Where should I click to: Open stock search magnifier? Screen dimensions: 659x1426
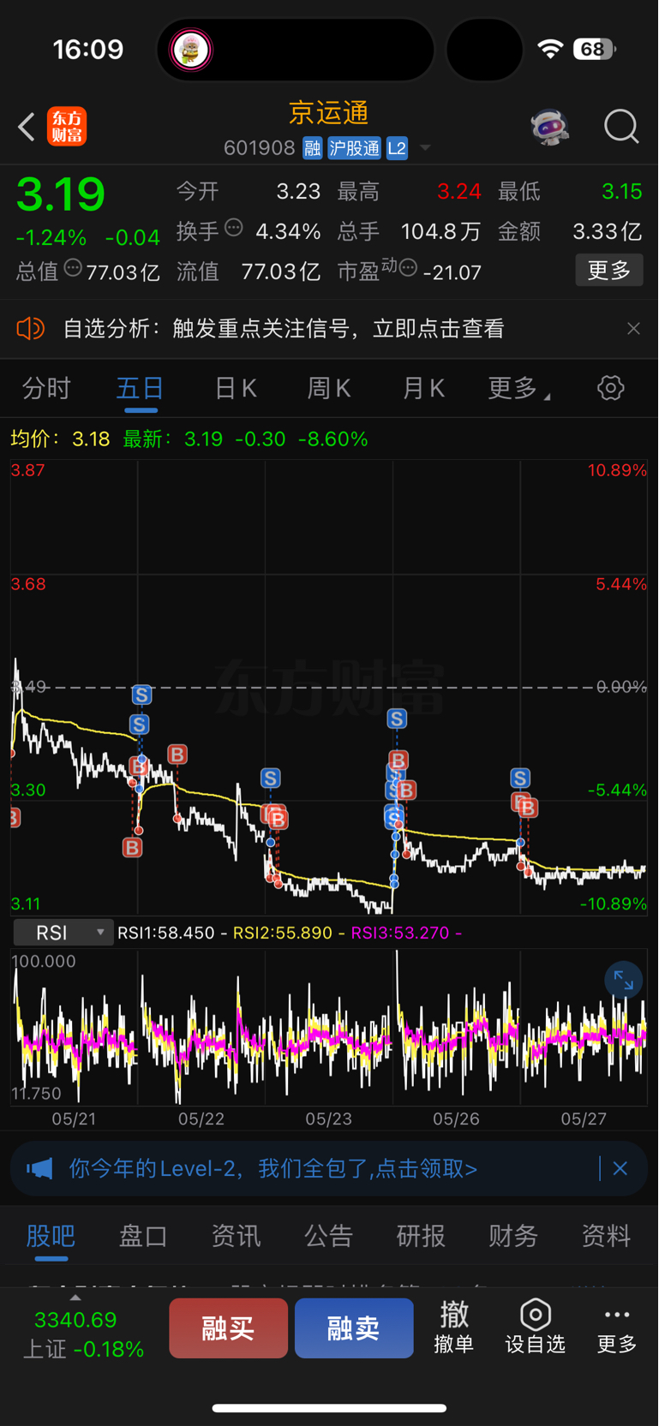pyautogui.click(x=621, y=127)
